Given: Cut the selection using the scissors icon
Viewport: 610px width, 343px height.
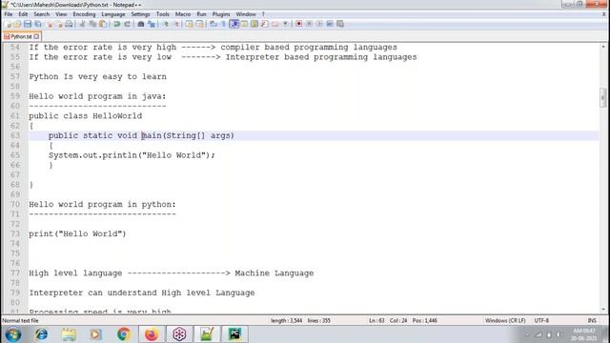Looking at the screenshot, I should click(82, 24).
